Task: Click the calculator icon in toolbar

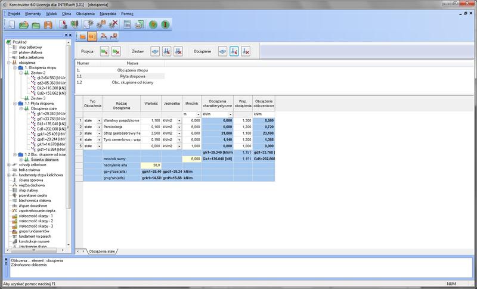Action: [127, 25]
